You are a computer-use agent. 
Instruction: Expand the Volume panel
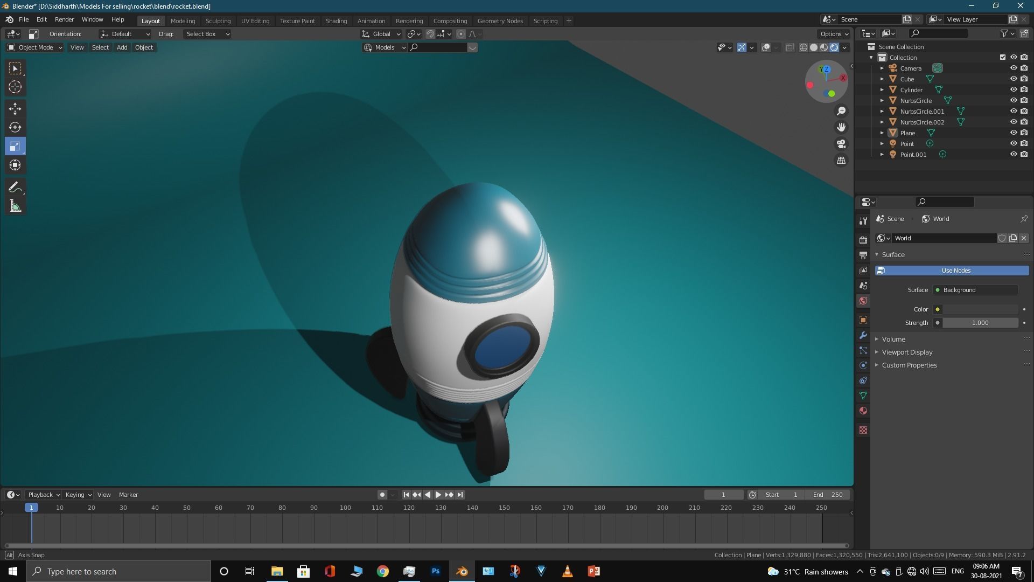(x=893, y=339)
